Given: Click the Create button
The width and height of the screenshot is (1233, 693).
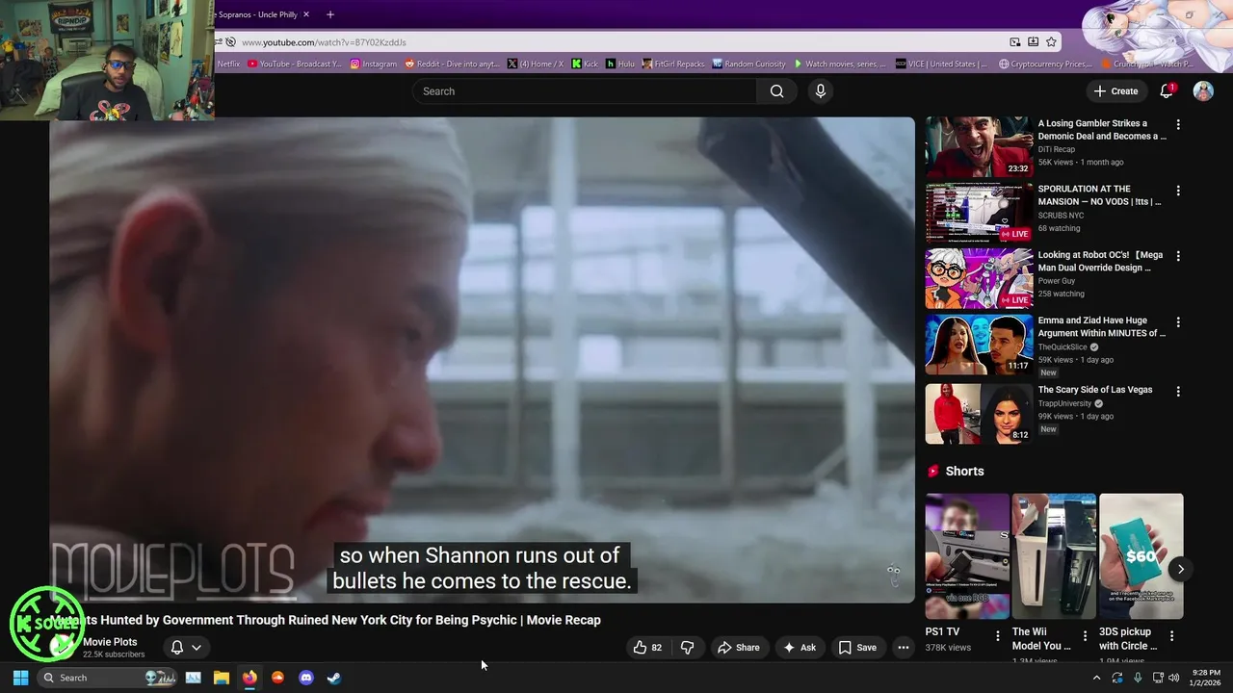Looking at the screenshot, I should [1115, 91].
